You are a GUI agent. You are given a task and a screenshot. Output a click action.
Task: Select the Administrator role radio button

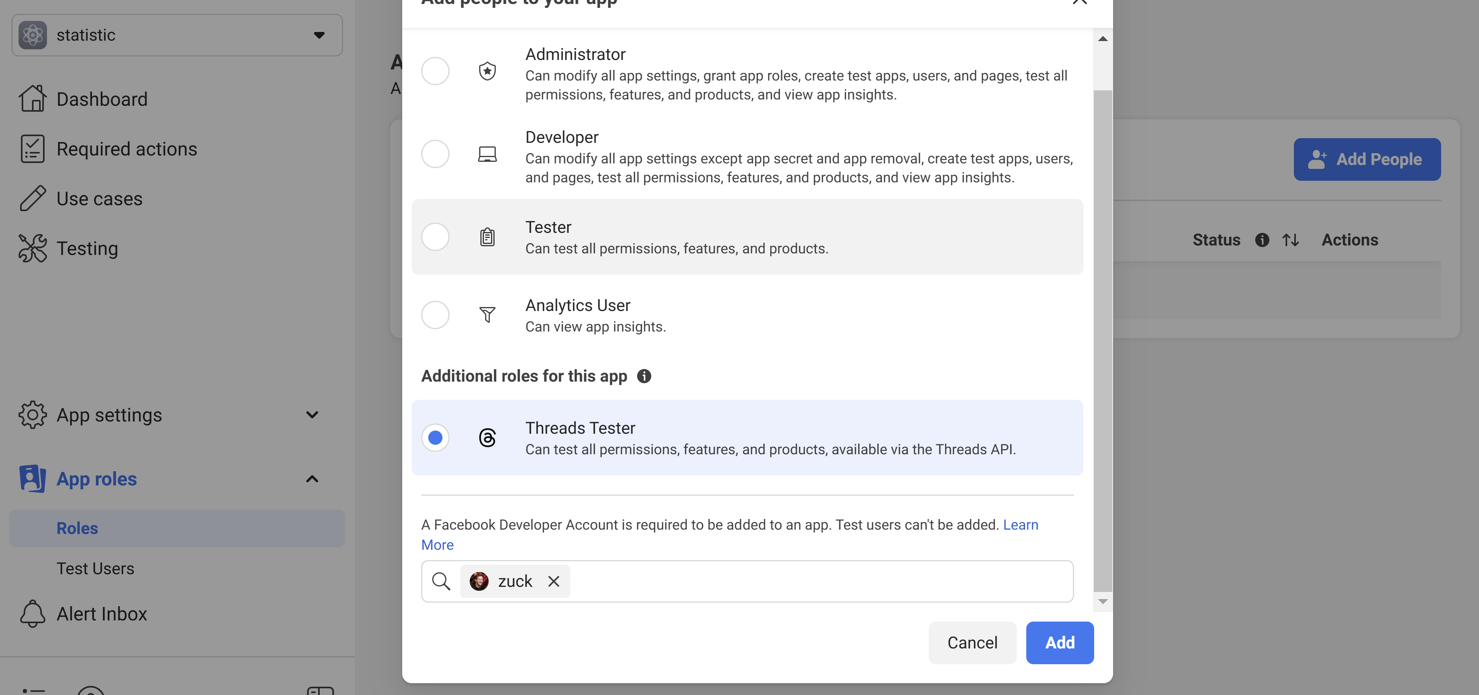[435, 71]
